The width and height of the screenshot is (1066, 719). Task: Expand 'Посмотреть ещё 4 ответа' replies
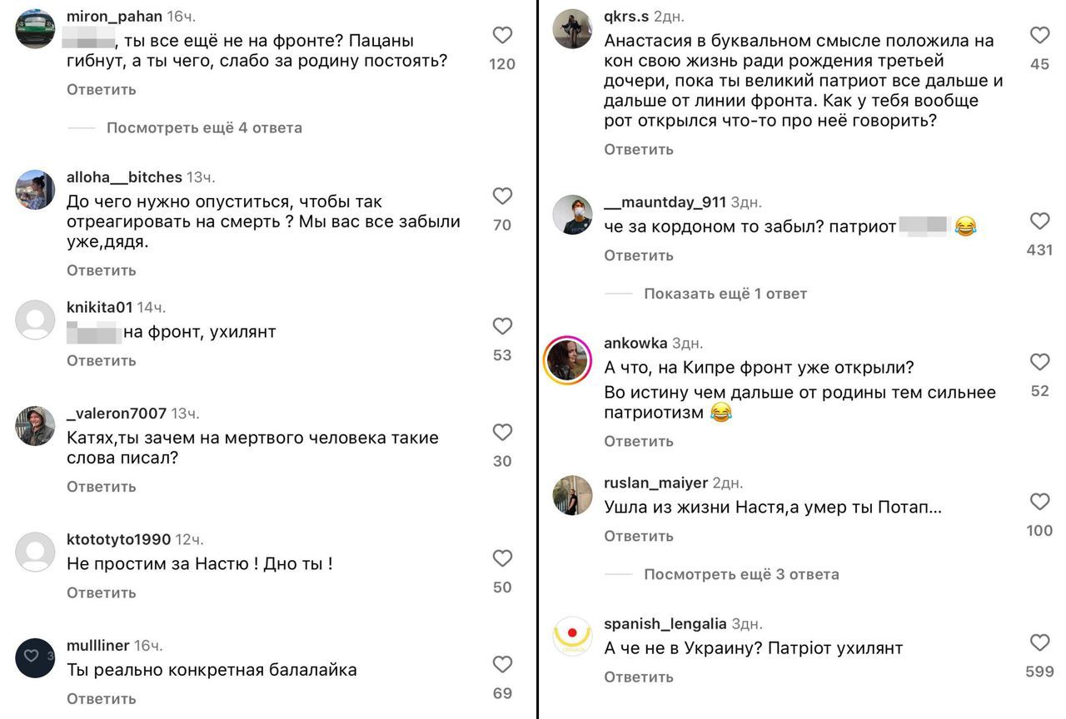[x=204, y=128]
